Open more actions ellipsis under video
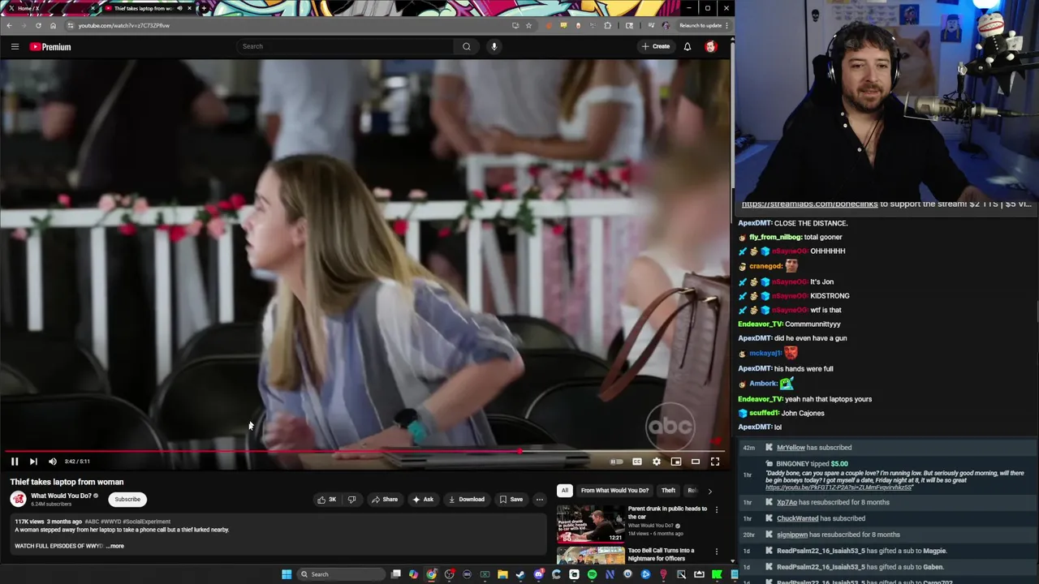1039x584 pixels. (x=540, y=500)
